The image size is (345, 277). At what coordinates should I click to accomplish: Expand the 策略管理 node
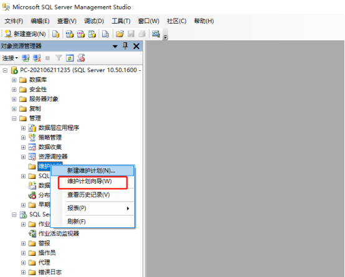(x=23, y=138)
